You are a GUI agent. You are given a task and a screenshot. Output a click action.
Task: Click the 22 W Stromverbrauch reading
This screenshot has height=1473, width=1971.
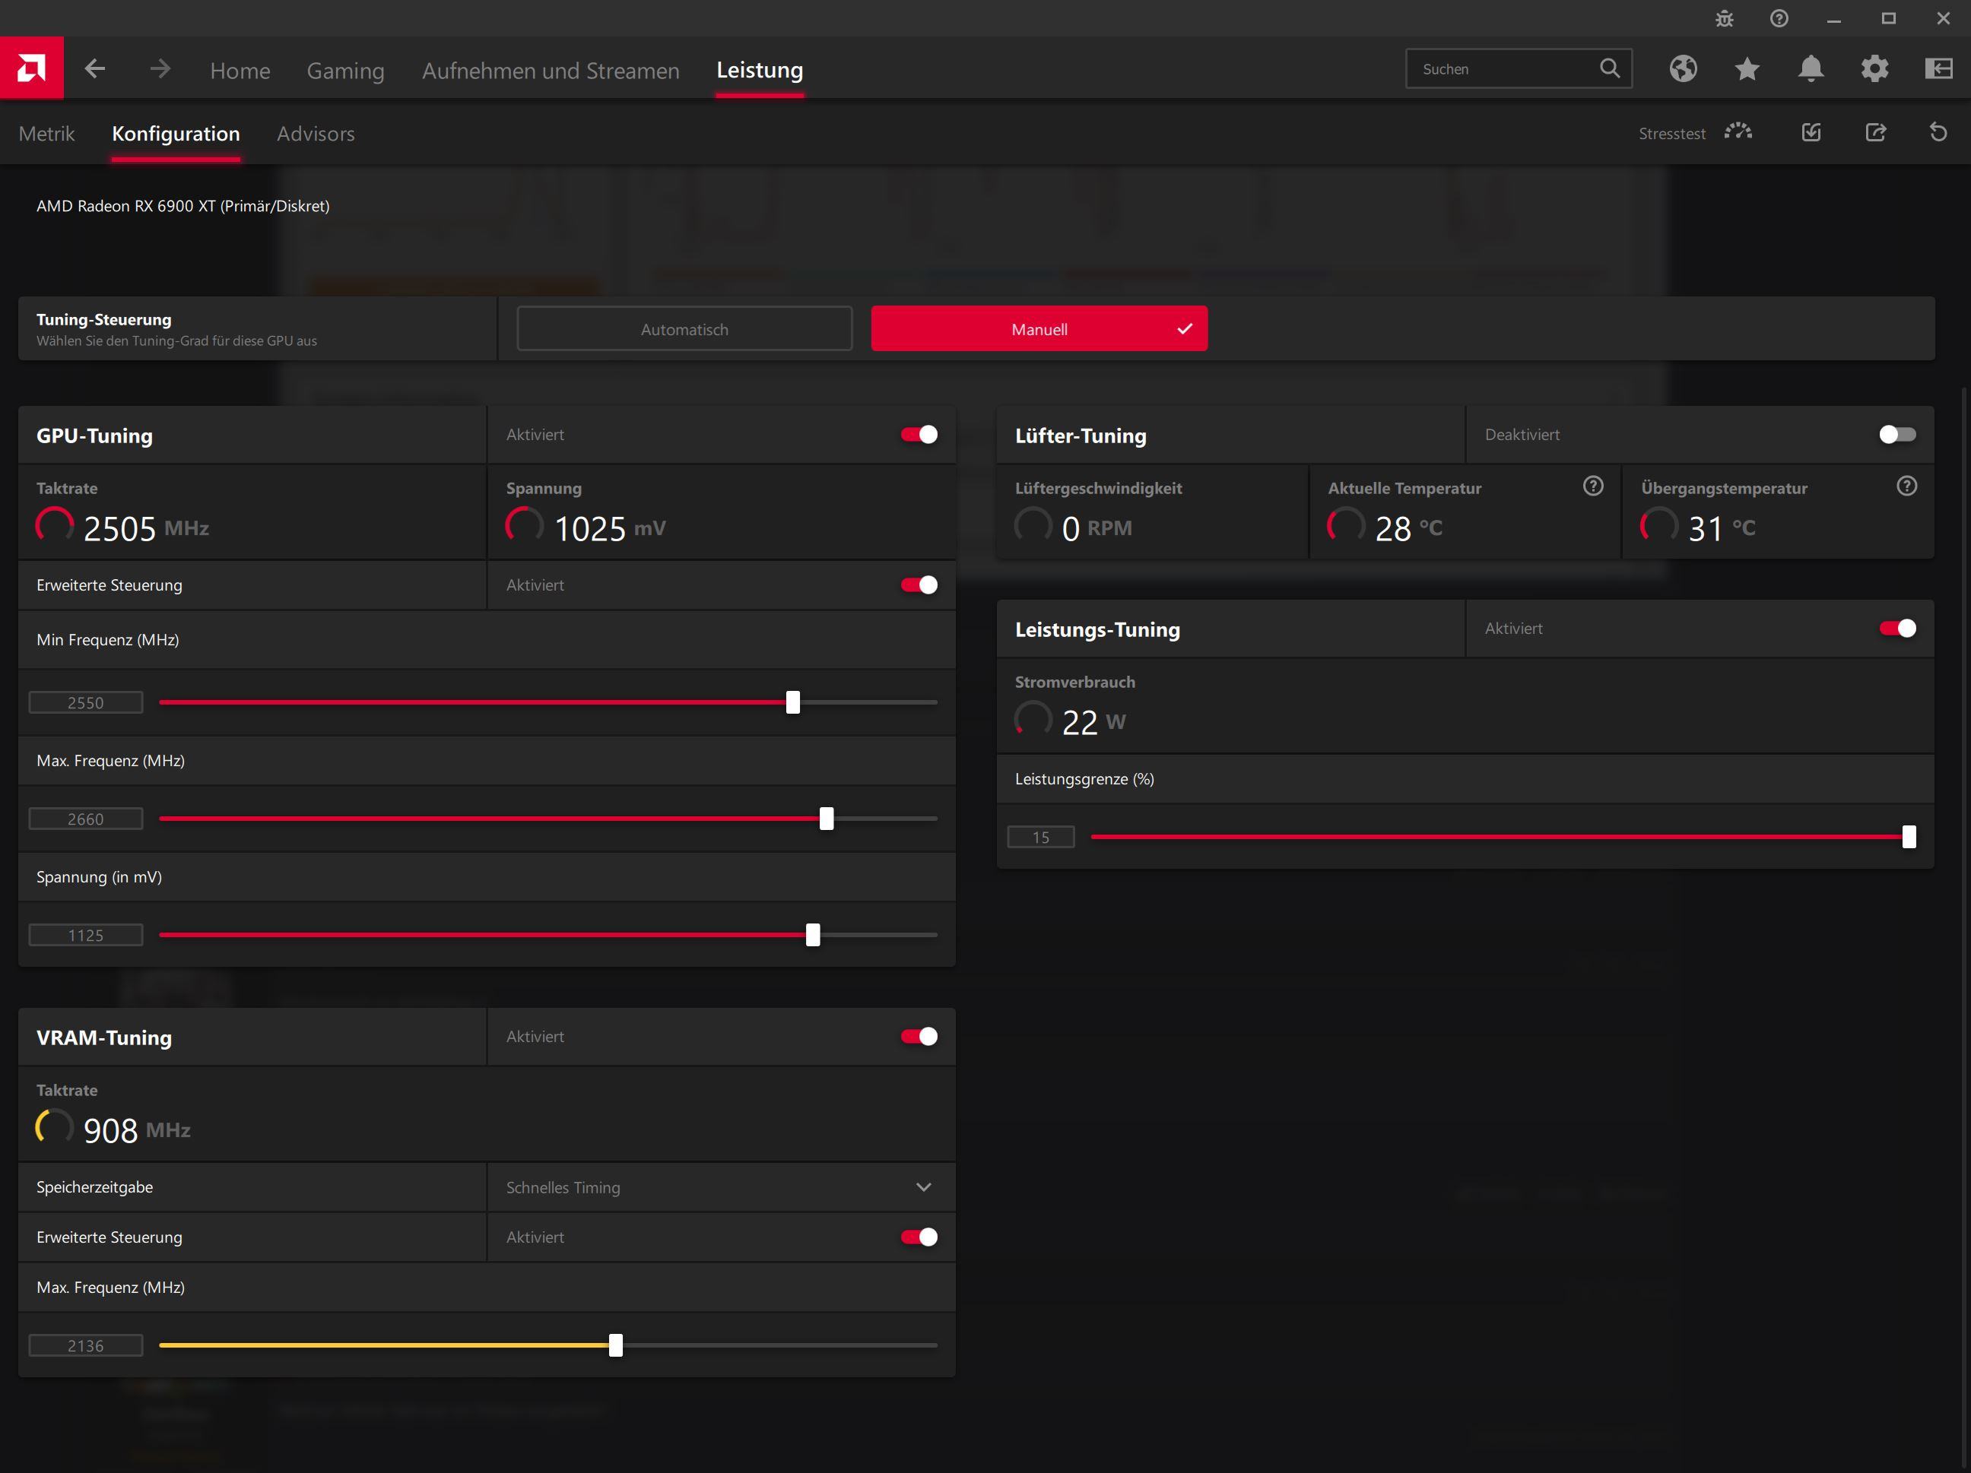(x=1093, y=722)
